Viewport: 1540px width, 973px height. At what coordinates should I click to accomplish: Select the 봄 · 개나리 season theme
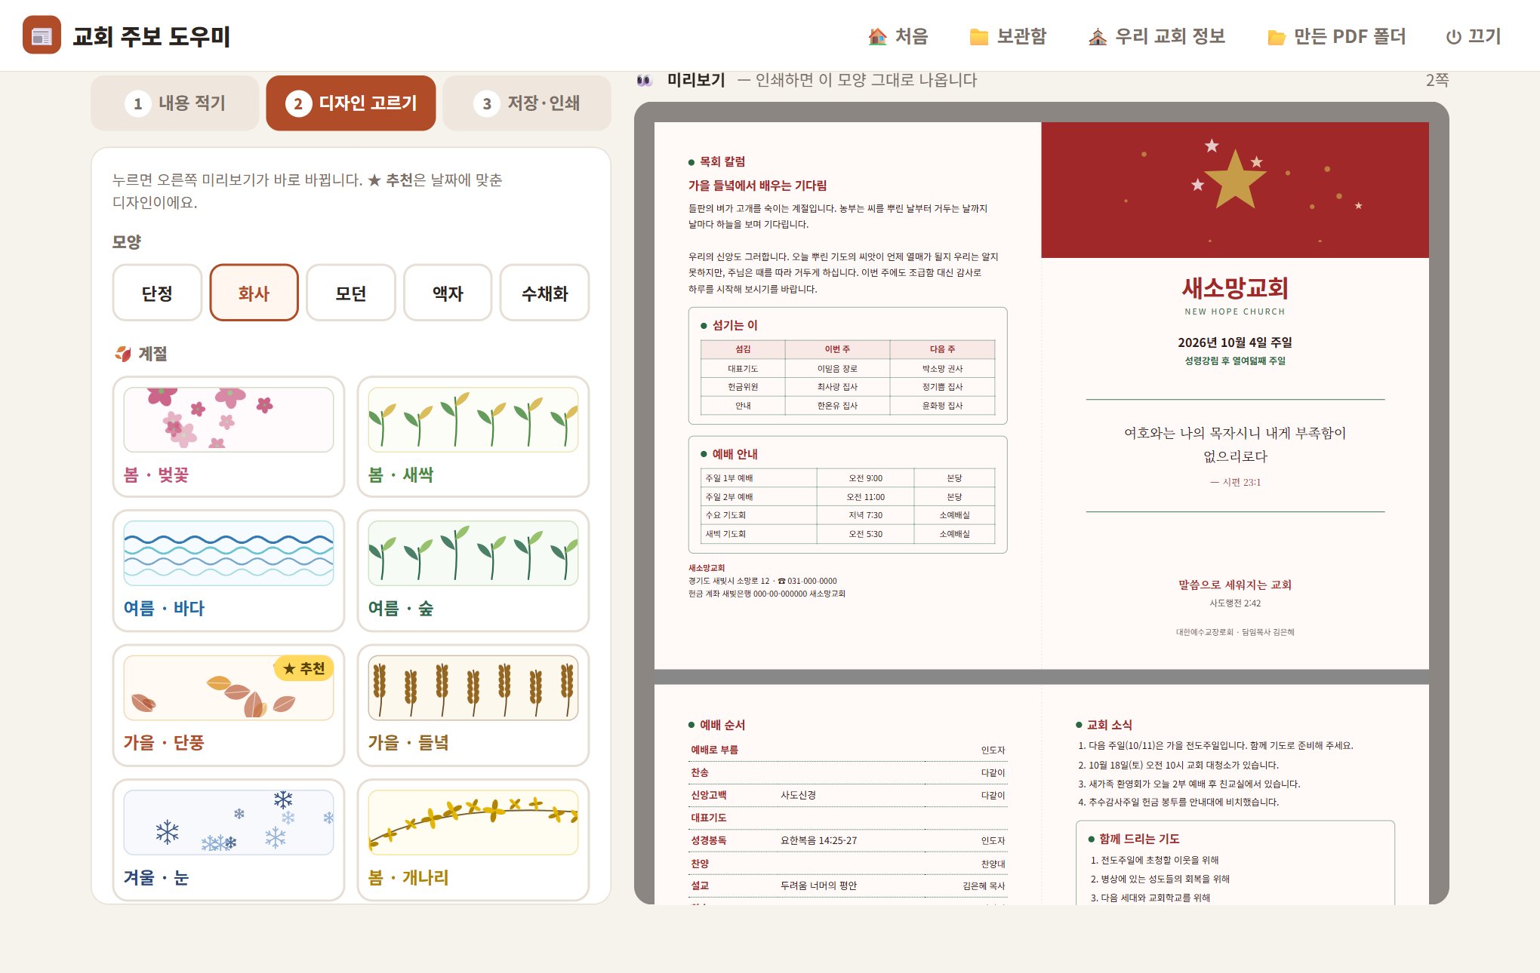pos(473,839)
